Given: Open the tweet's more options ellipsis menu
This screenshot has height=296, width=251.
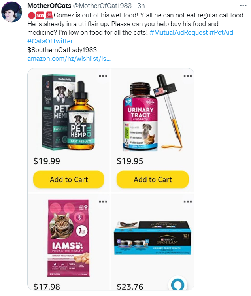Looking at the screenshot, I should pyautogui.click(x=243, y=6).
